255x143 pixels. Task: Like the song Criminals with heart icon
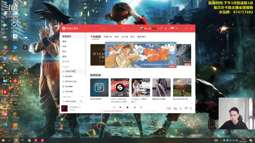pyautogui.click(x=79, y=107)
